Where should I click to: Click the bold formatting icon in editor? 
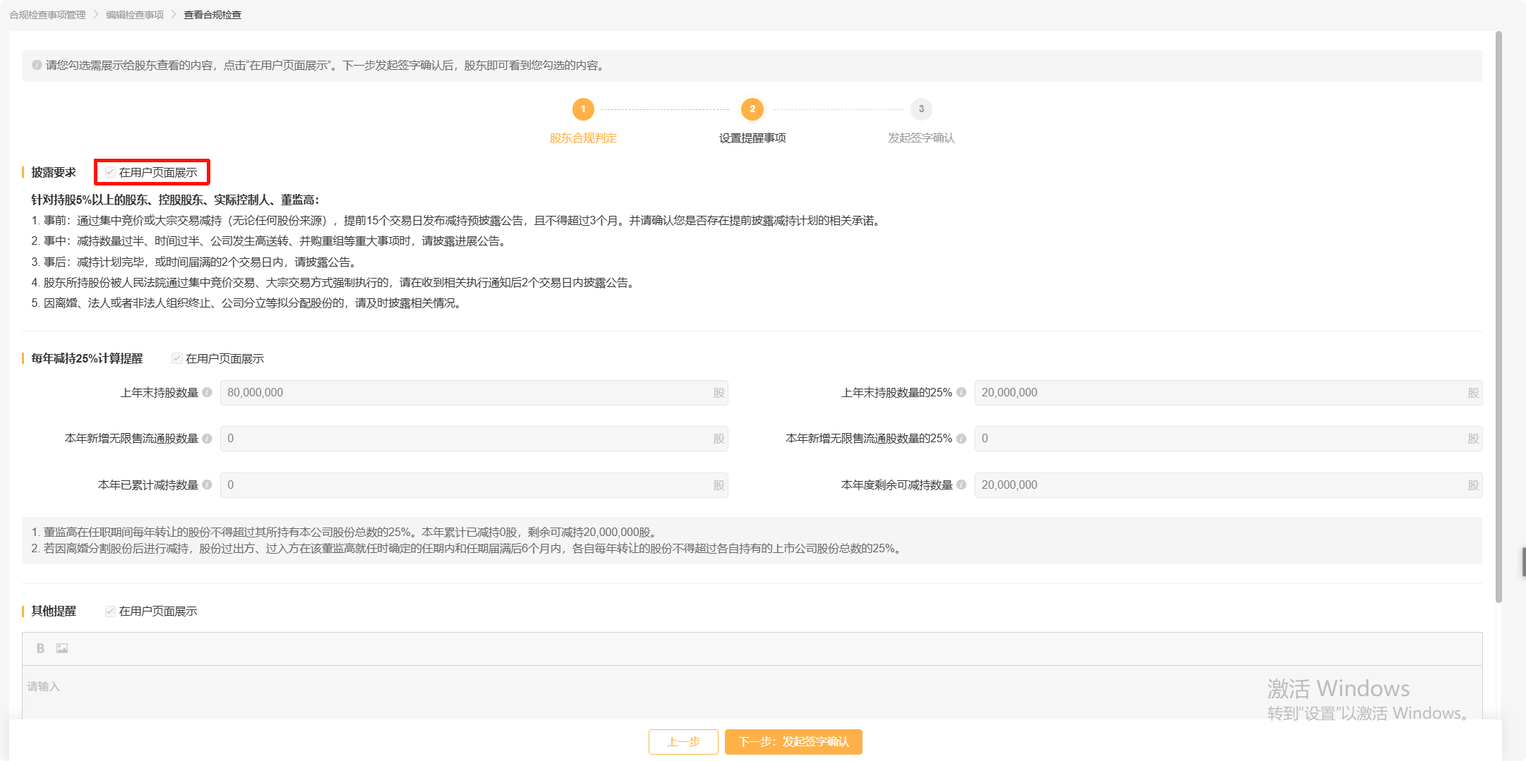[x=40, y=648]
